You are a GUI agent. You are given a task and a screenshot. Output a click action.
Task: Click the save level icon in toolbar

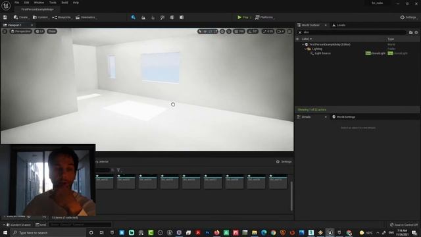pos(5,17)
